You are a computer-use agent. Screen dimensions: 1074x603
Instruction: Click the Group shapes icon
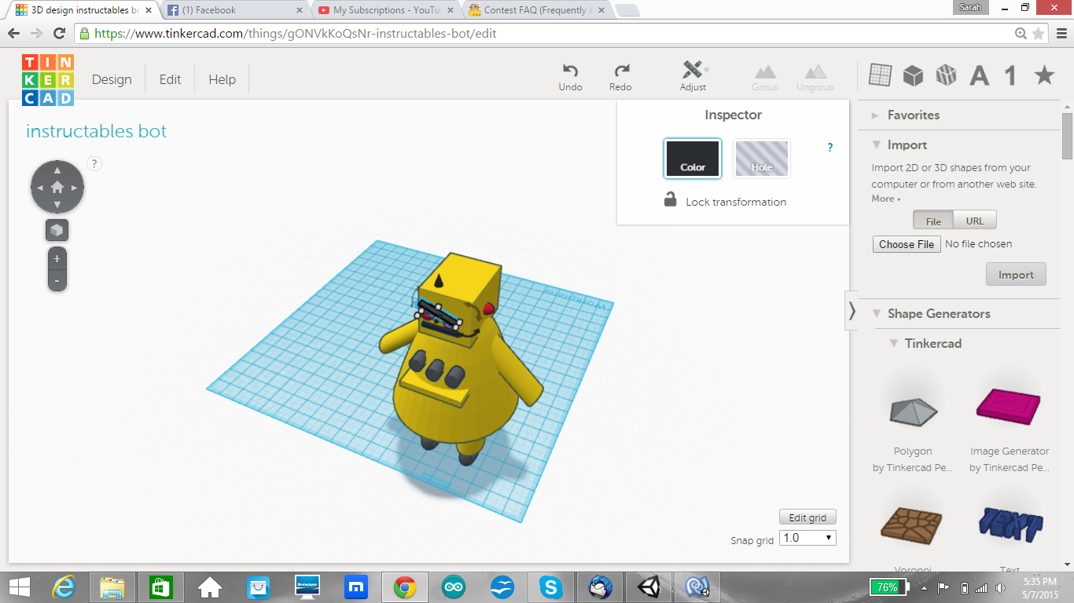765,77
